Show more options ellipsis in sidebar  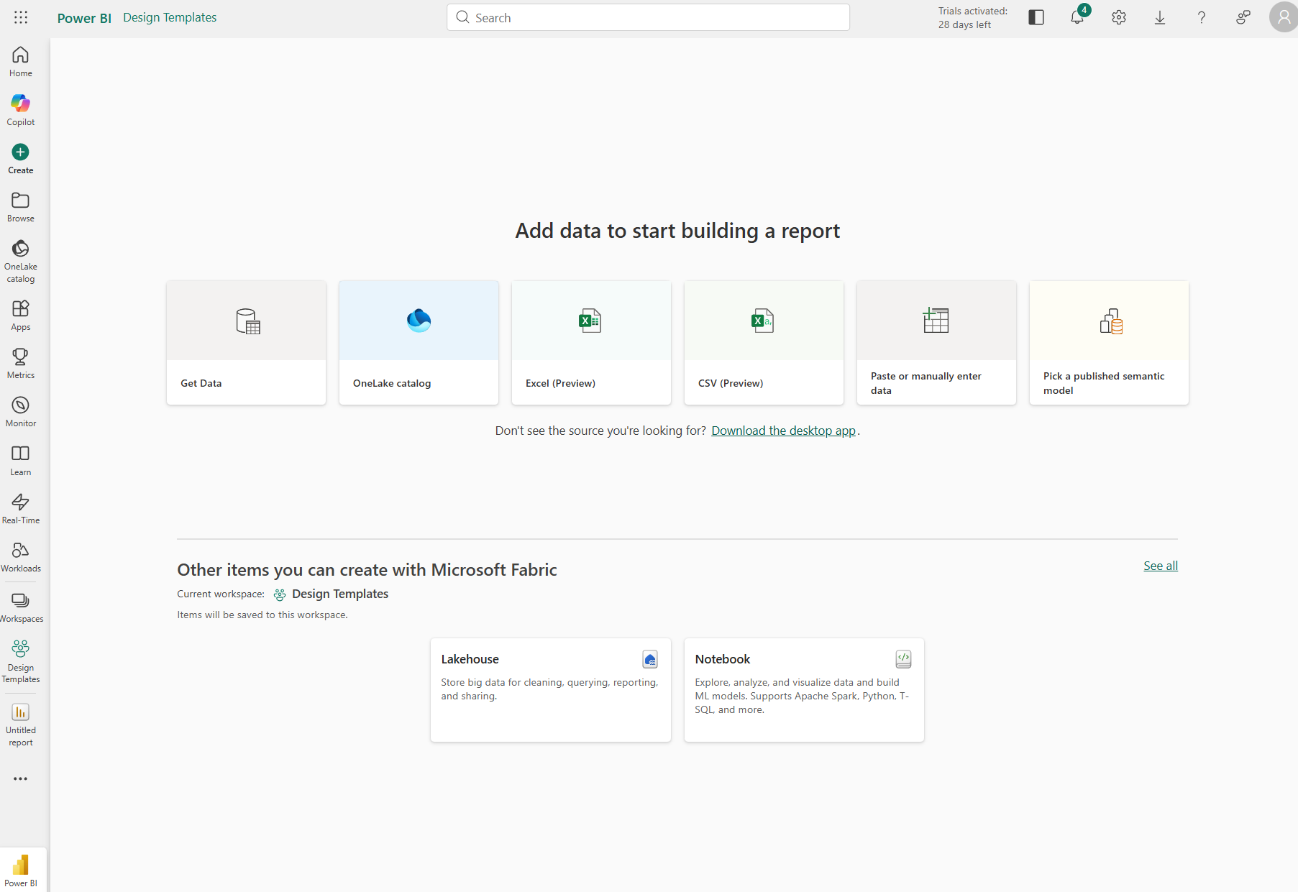tap(21, 779)
